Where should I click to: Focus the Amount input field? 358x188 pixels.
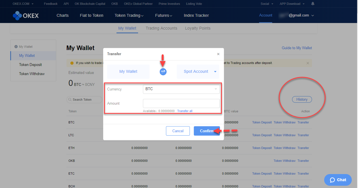tap(181, 103)
